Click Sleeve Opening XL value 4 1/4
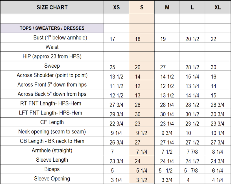The width and height of the screenshot is (231, 184). click(x=217, y=180)
